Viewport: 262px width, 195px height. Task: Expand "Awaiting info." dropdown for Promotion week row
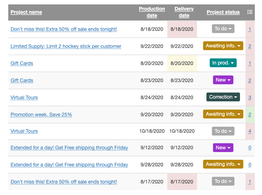[223, 114]
